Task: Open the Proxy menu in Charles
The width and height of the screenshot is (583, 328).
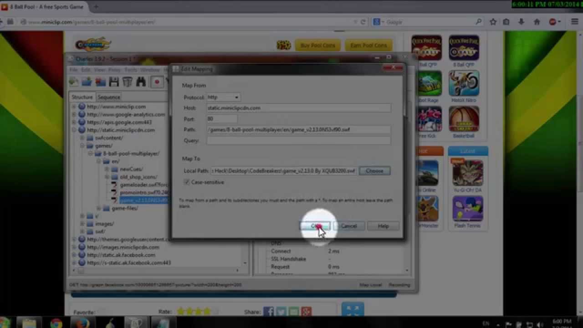Action: [114, 70]
